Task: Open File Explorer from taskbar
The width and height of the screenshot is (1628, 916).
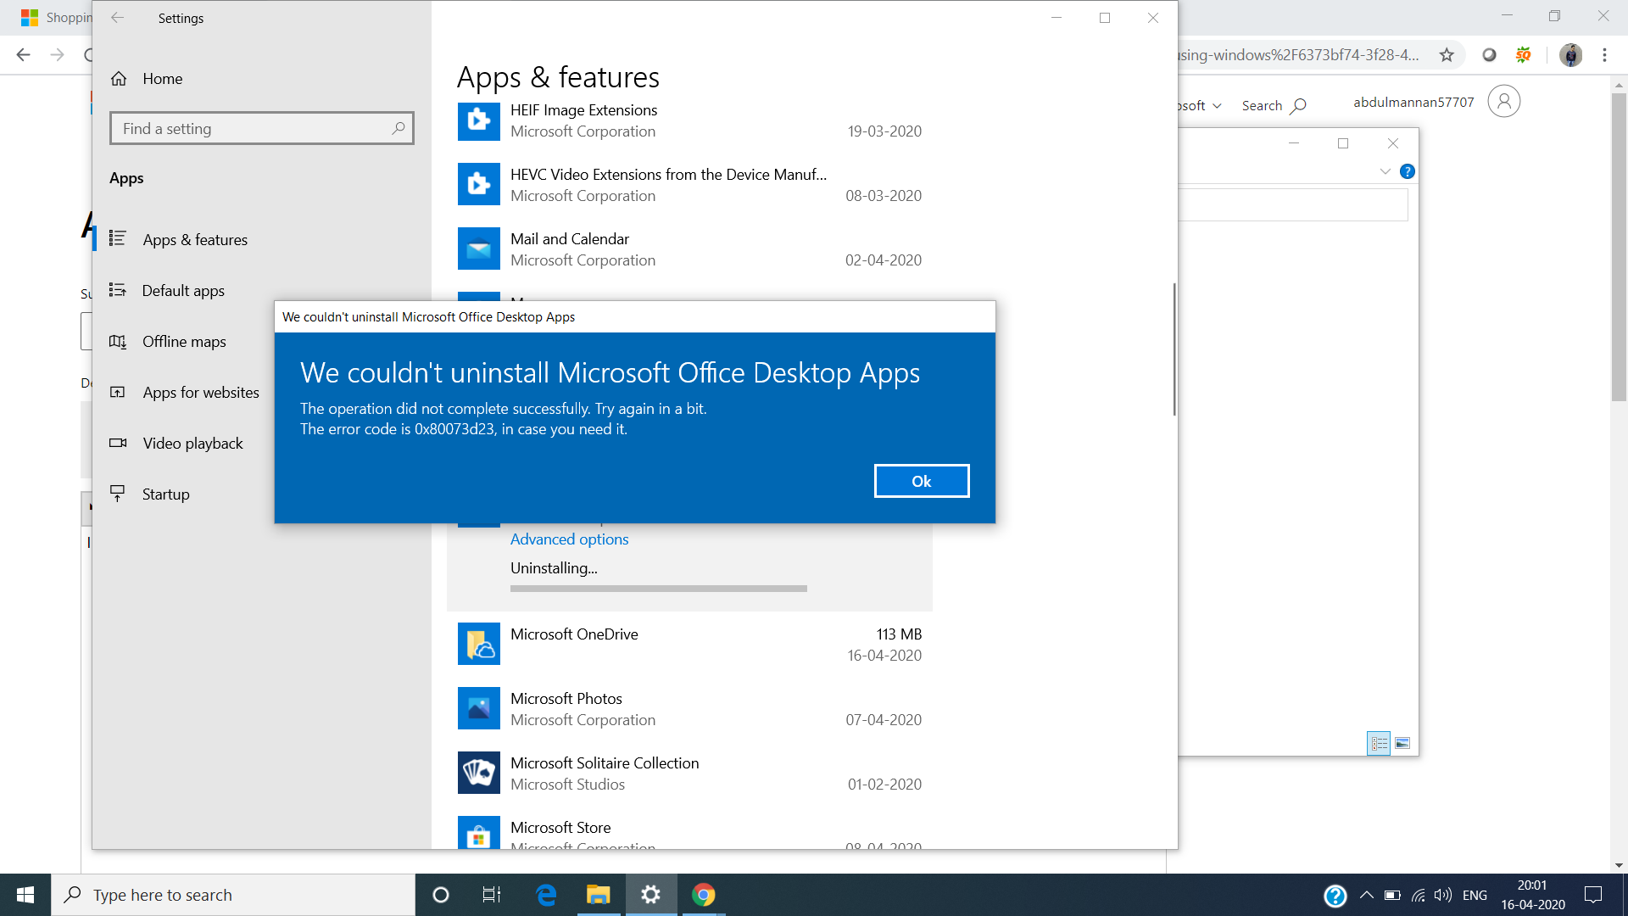Action: coord(599,895)
